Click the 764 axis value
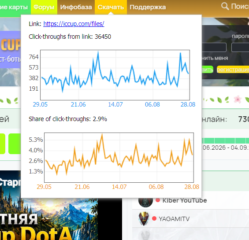 tap(33, 57)
